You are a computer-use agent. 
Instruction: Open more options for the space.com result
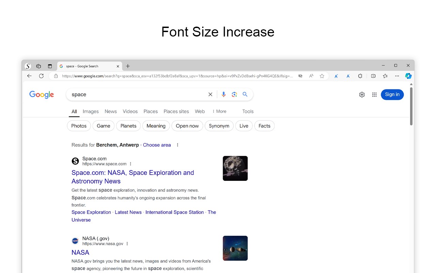click(x=130, y=164)
